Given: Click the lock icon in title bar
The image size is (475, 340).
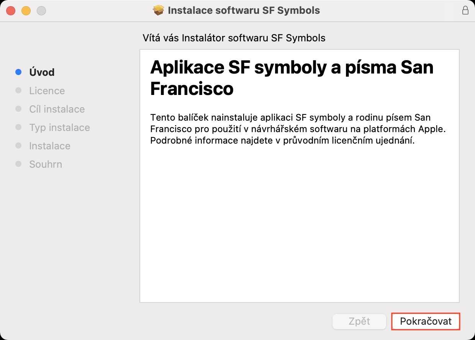Looking at the screenshot, I should (465, 10).
